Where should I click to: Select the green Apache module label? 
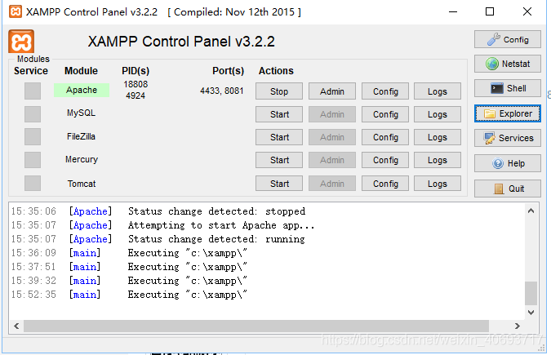82,90
